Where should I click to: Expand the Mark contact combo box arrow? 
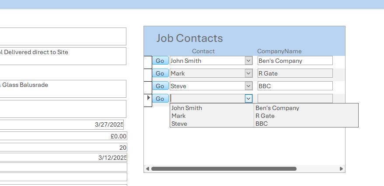[248, 73]
